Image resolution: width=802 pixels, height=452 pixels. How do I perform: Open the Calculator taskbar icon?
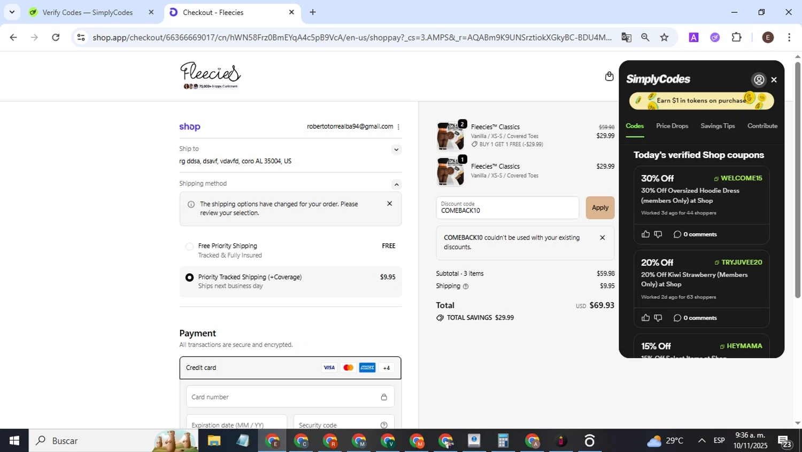[503, 441]
